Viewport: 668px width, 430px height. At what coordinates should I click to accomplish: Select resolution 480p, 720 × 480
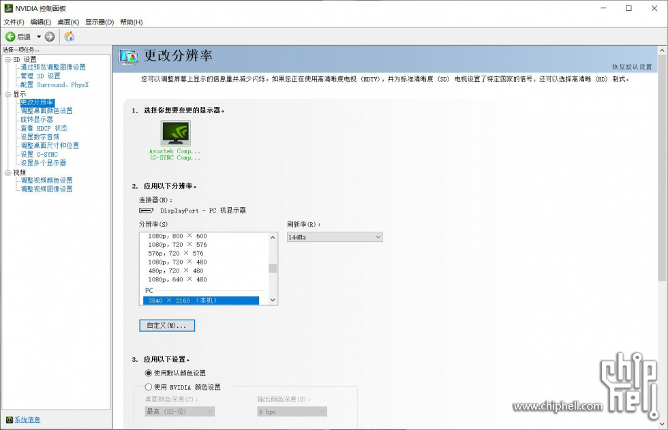(x=176, y=271)
